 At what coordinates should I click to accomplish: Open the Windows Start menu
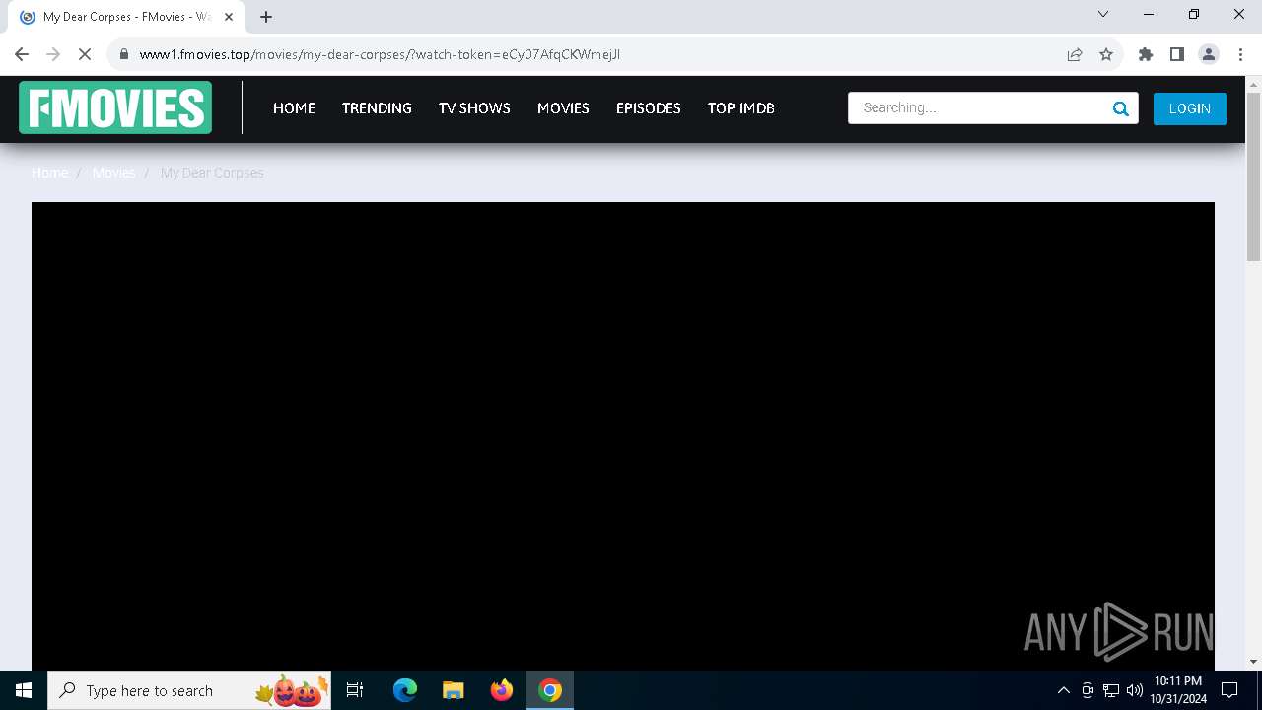coord(24,690)
